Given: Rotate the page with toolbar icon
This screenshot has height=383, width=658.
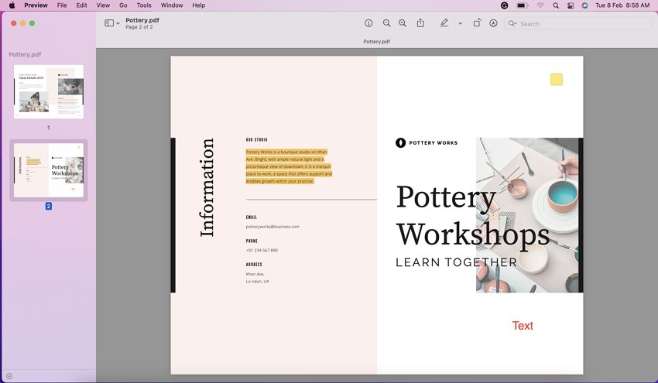Looking at the screenshot, I should click(x=477, y=23).
